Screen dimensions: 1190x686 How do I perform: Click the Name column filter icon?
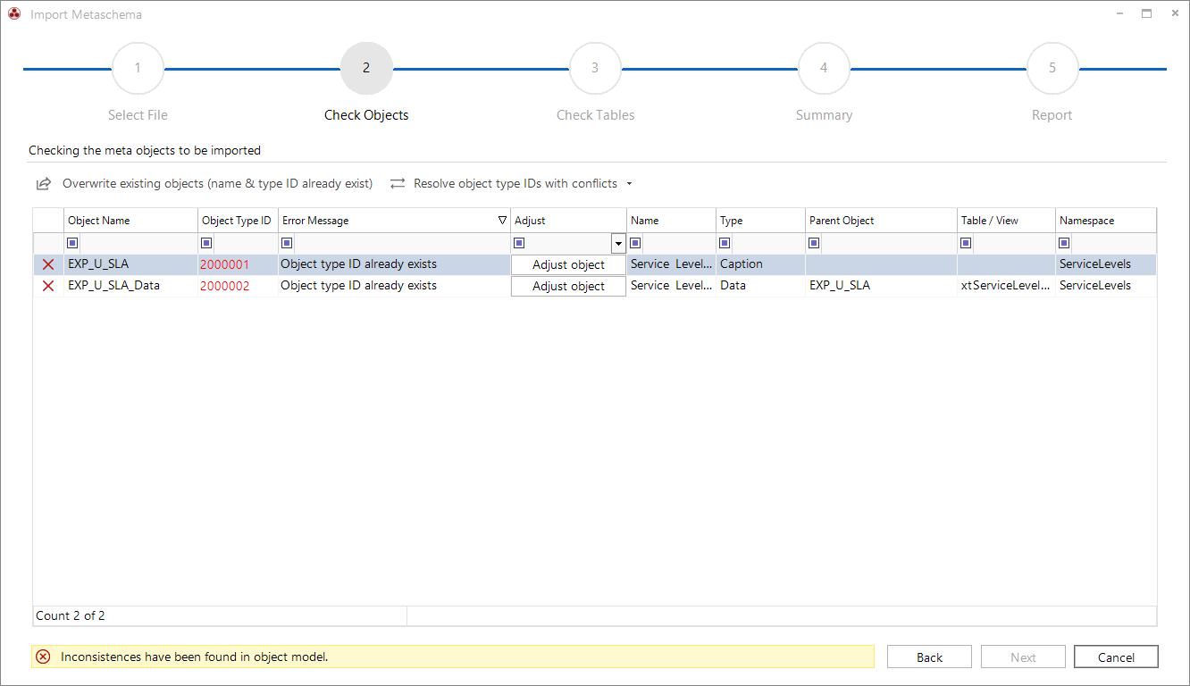[635, 243]
